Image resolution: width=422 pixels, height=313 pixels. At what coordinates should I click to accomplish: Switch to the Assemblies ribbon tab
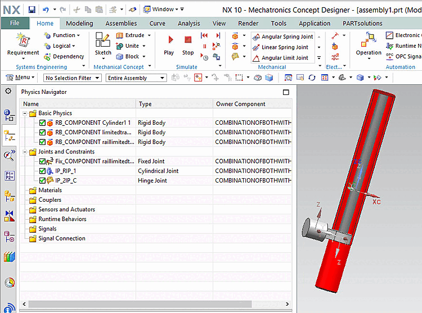click(x=121, y=23)
